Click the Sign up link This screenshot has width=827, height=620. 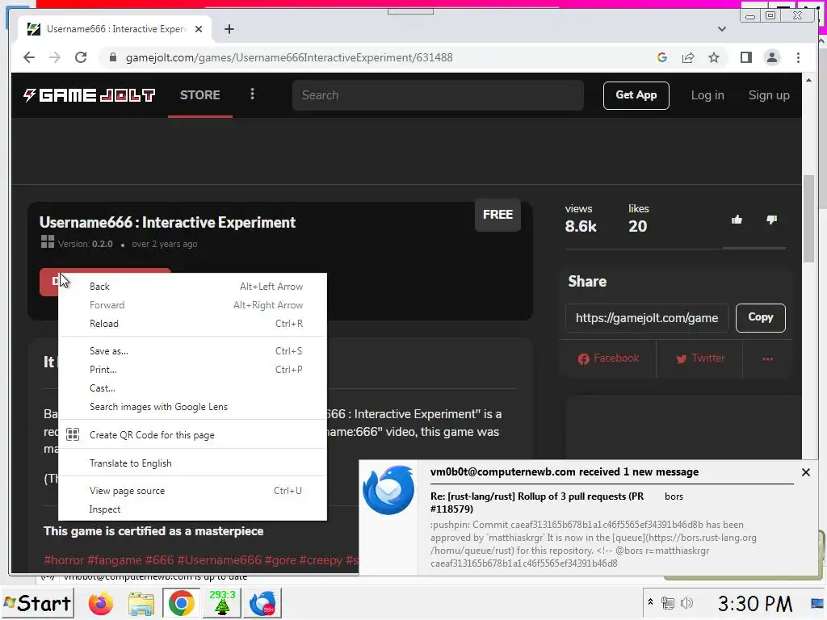pos(769,95)
